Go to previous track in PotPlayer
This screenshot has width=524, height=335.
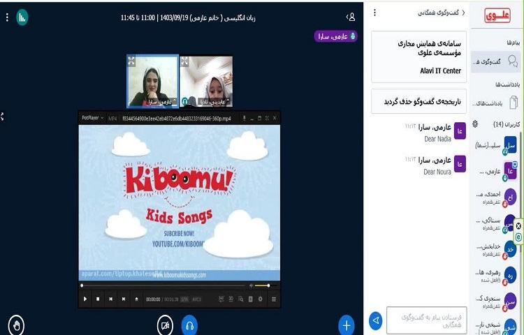pyautogui.click(x=110, y=299)
